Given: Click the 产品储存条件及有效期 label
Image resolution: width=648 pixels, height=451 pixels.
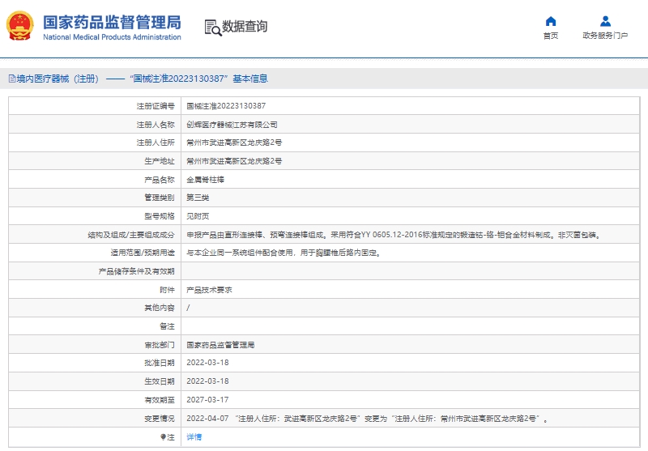Looking at the screenshot, I should click(136, 271).
